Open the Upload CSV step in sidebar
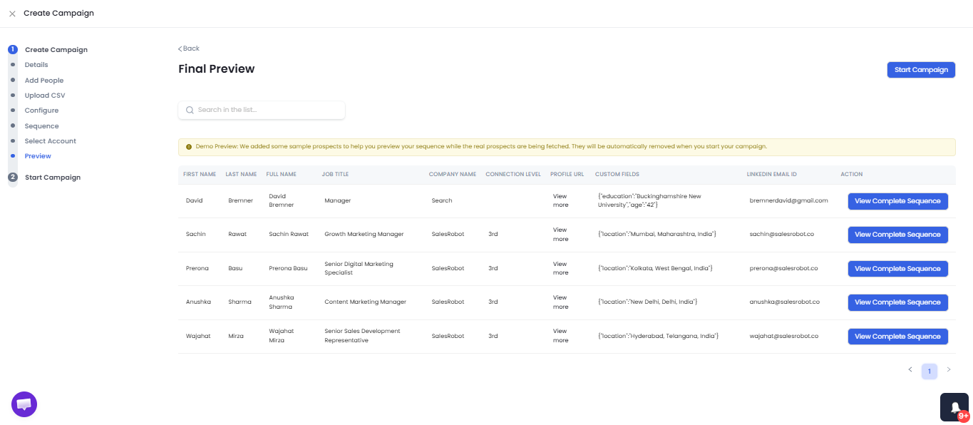Screen dimensions: 973x425 (45, 96)
